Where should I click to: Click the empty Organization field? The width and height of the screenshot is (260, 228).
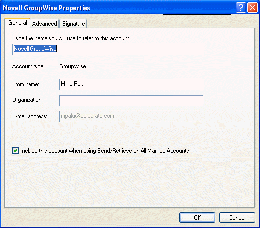131,100
